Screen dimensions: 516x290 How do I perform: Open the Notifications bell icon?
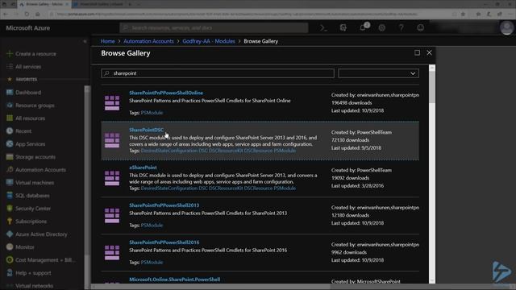(363, 27)
